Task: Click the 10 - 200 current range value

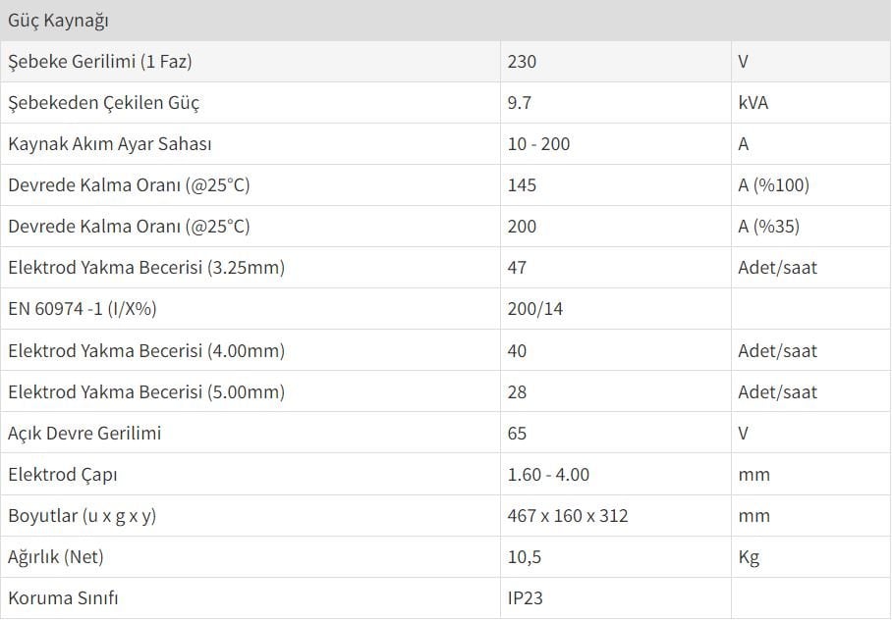Action: tap(538, 144)
